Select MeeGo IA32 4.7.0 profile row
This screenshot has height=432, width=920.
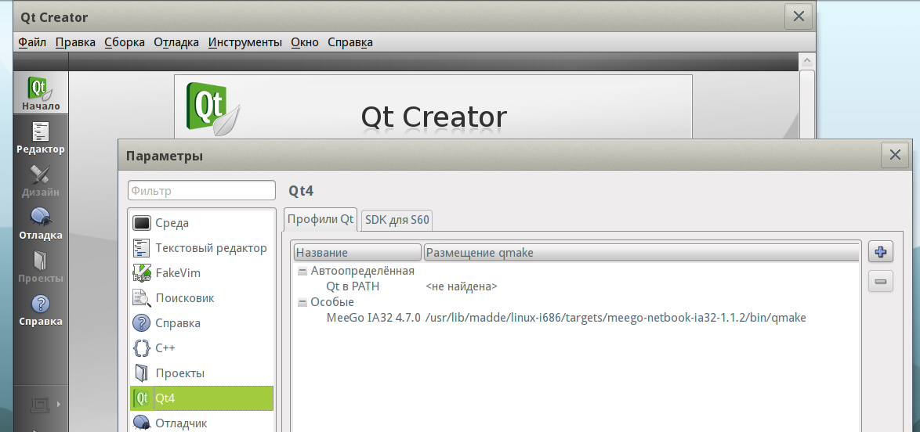click(x=373, y=318)
